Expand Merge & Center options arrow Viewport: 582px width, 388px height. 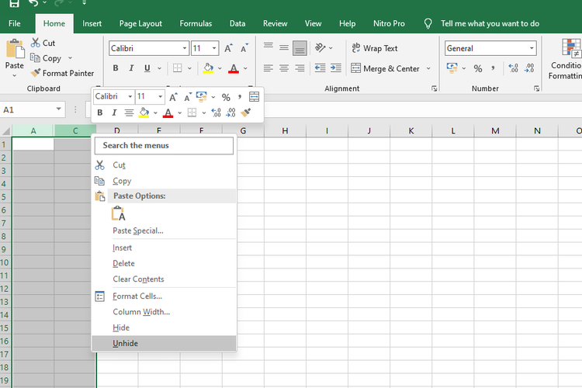tap(428, 68)
